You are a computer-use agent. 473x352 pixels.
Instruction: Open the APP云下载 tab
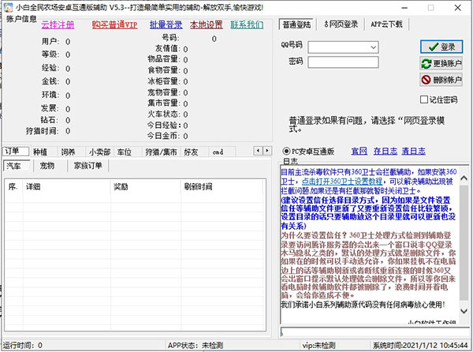386,24
